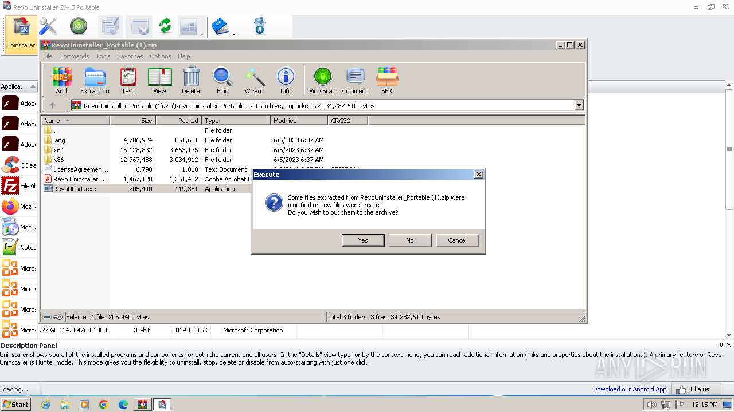Click the green Refresh icon in Revo

pos(165,26)
